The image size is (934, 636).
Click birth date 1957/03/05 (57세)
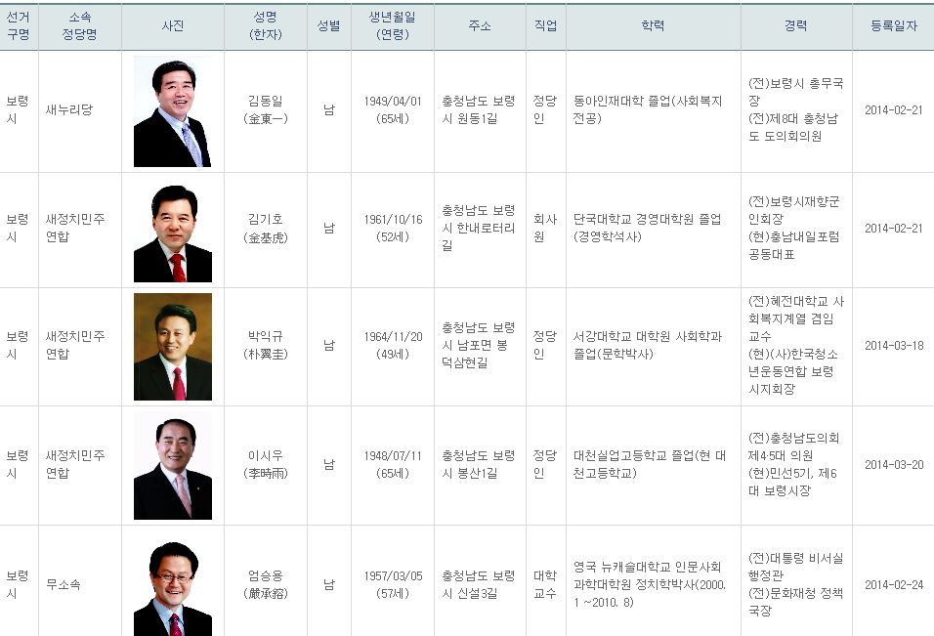tap(393, 585)
